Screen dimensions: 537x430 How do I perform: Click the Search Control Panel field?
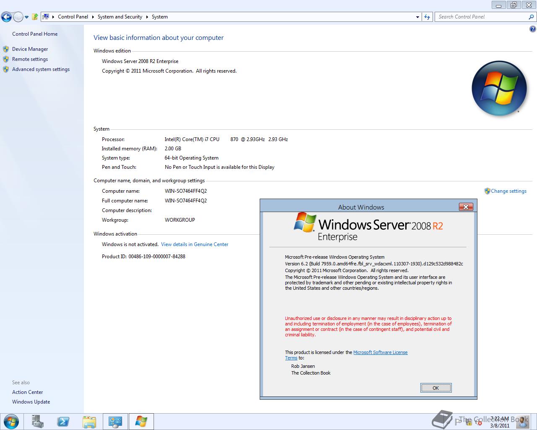482,17
